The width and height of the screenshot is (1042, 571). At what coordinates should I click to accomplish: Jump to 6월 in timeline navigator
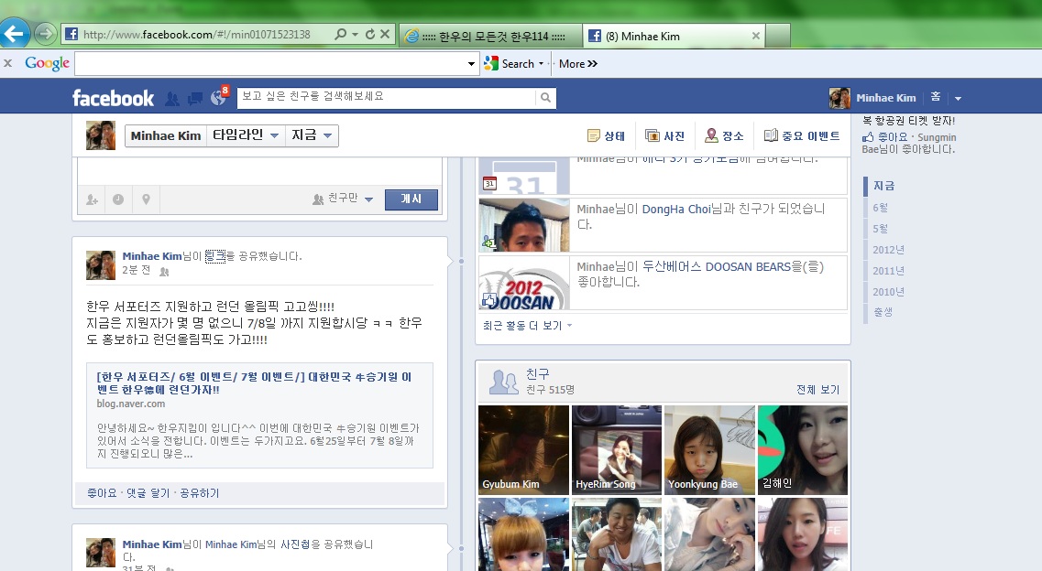[881, 208]
